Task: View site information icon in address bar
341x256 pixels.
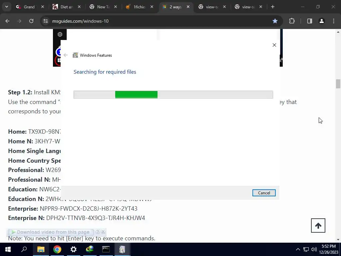Action: pos(45,21)
